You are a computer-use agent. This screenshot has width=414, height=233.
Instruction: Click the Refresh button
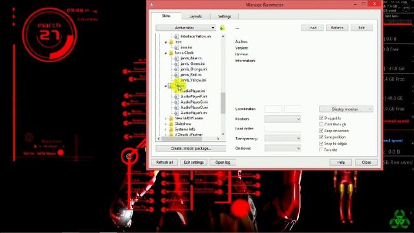[337, 28]
